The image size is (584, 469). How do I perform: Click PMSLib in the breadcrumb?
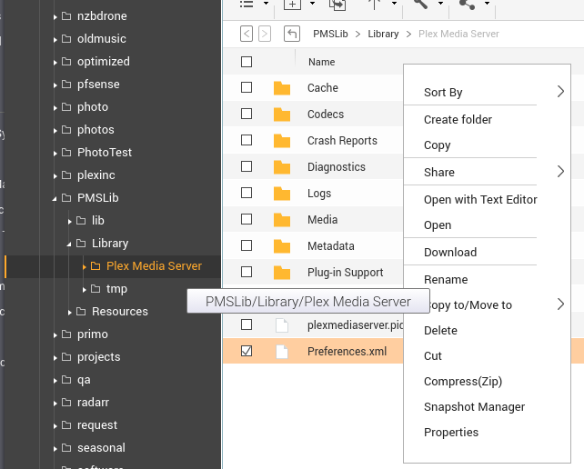click(x=330, y=34)
